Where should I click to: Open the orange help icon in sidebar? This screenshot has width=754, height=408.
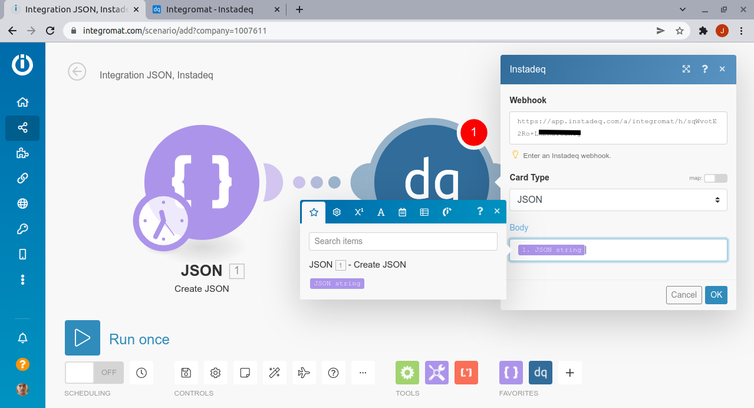coord(22,364)
